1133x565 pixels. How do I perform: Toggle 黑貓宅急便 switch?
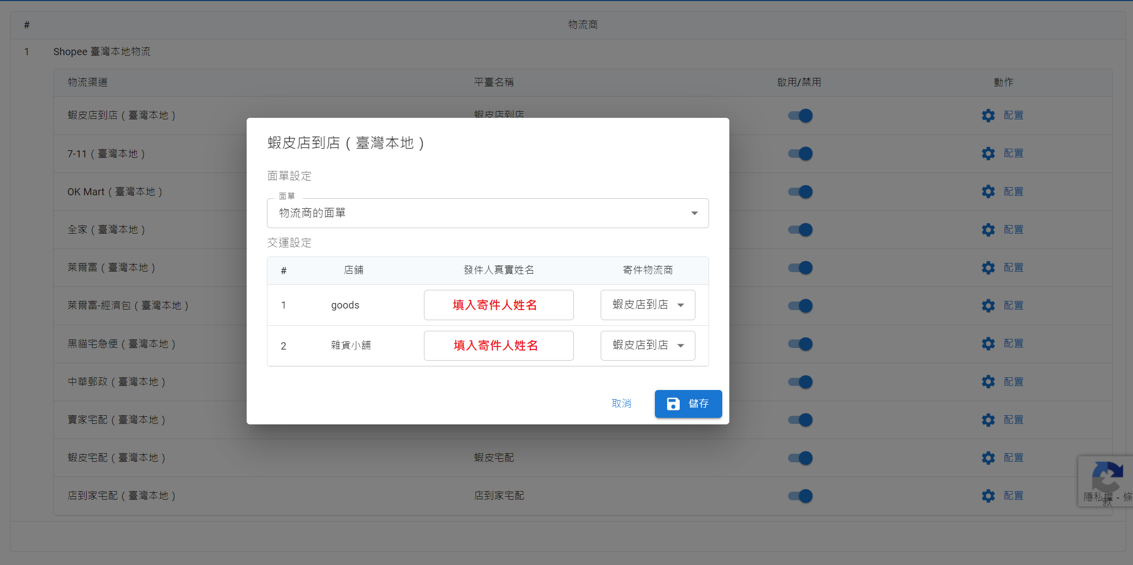tap(800, 344)
